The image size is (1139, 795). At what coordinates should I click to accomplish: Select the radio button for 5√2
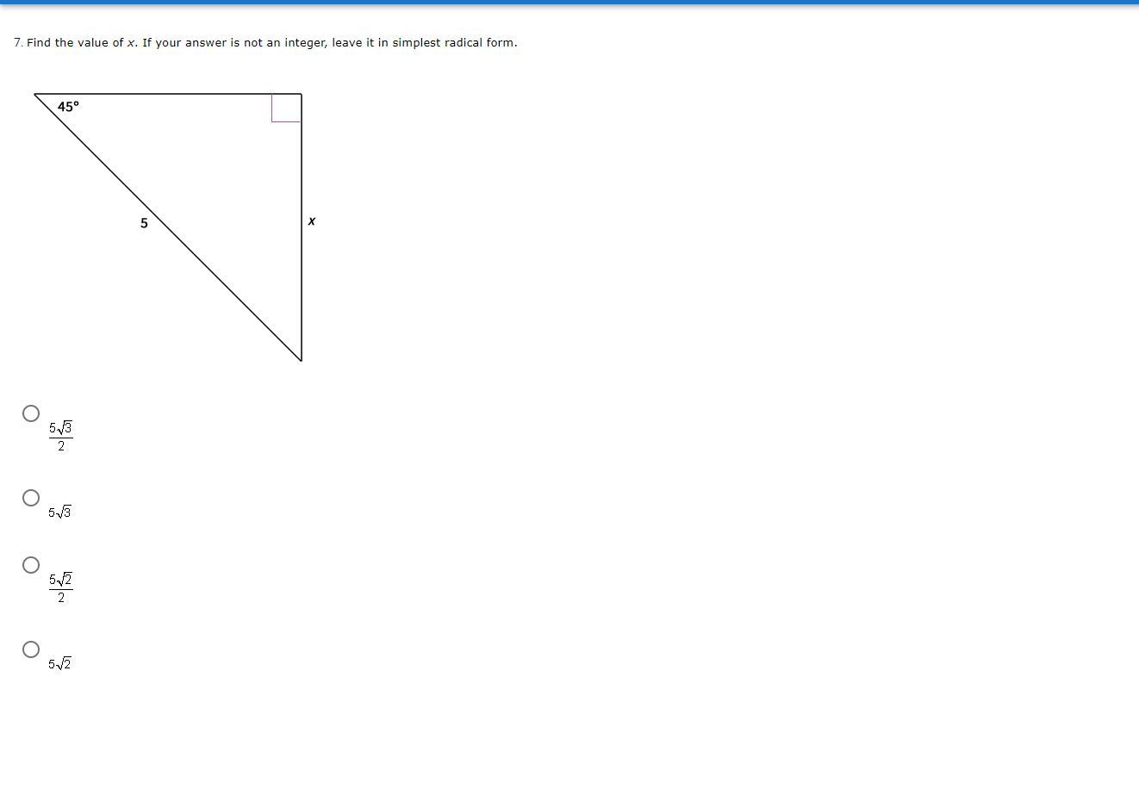[31, 649]
